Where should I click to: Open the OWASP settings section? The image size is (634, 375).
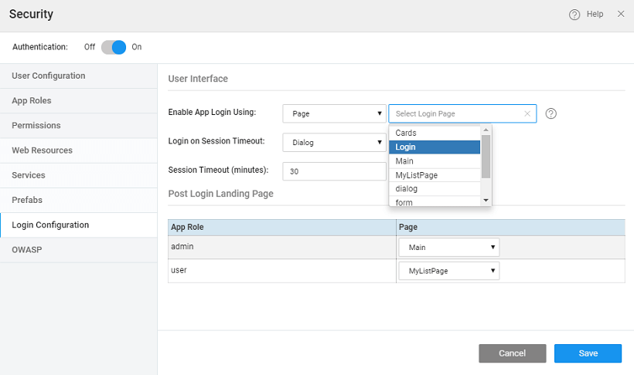[26, 249]
